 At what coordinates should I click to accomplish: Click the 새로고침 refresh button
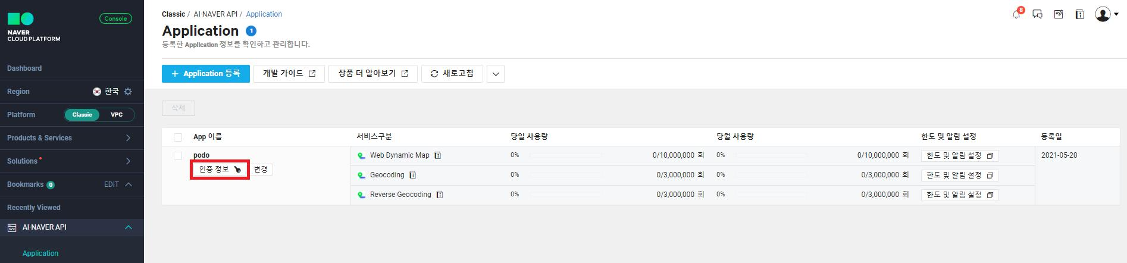[452, 74]
